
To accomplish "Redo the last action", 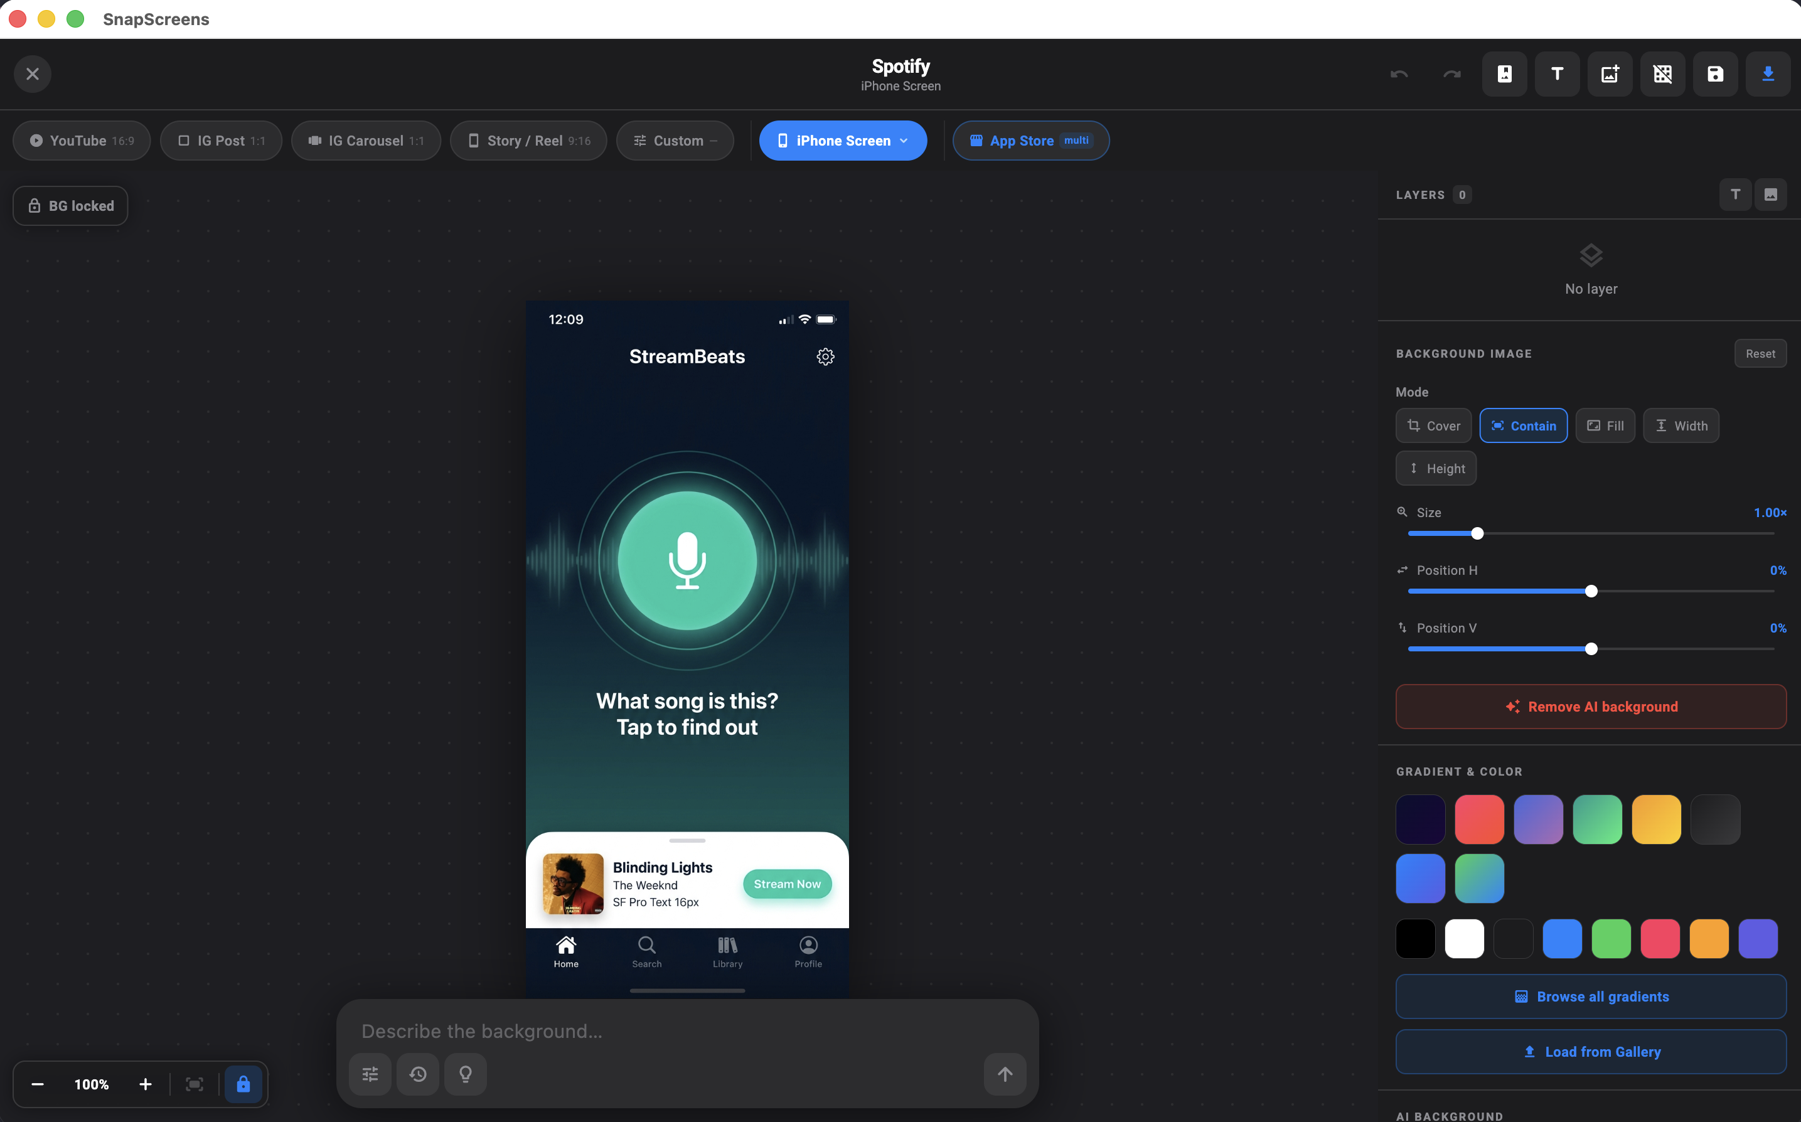I will (x=1451, y=74).
